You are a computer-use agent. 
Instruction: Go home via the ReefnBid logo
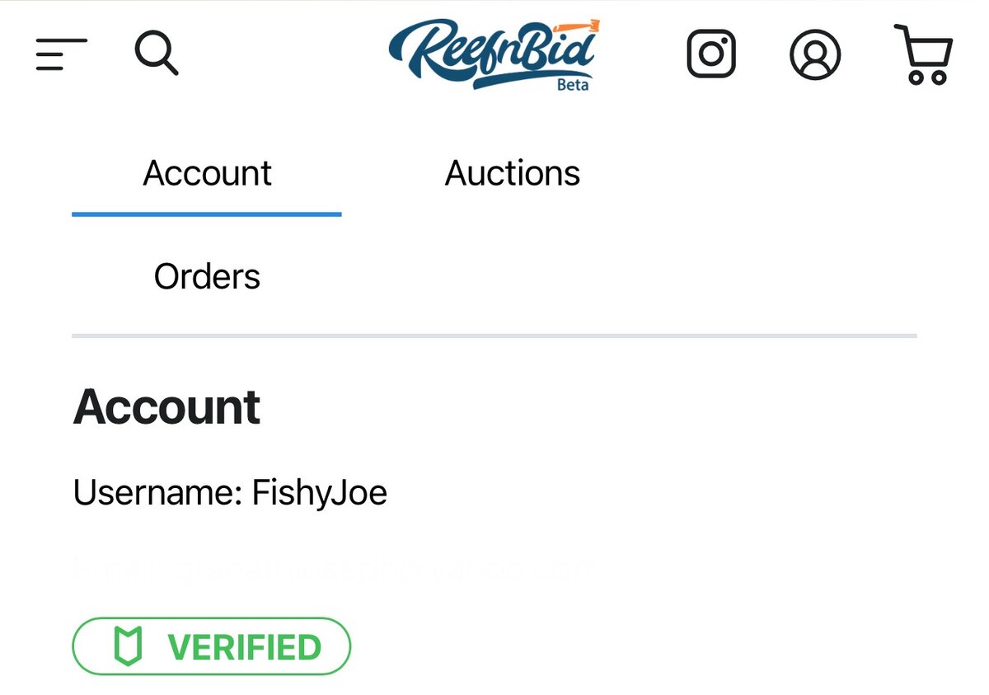(x=494, y=54)
